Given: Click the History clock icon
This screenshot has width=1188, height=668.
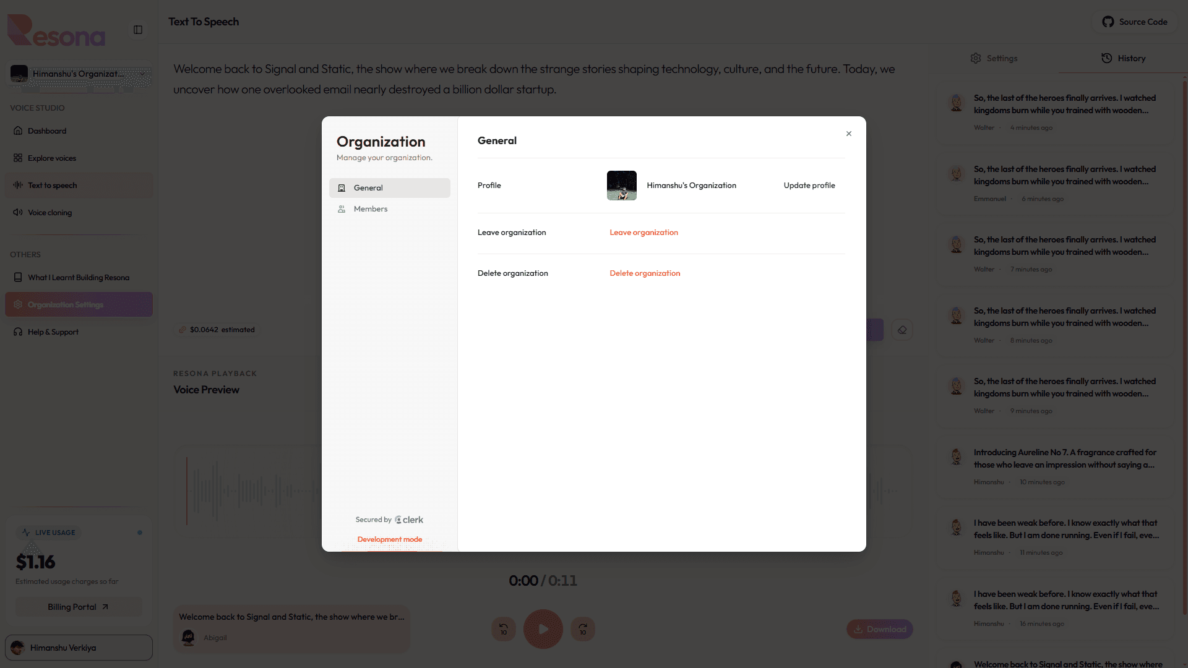Looking at the screenshot, I should coord(1107,58).
